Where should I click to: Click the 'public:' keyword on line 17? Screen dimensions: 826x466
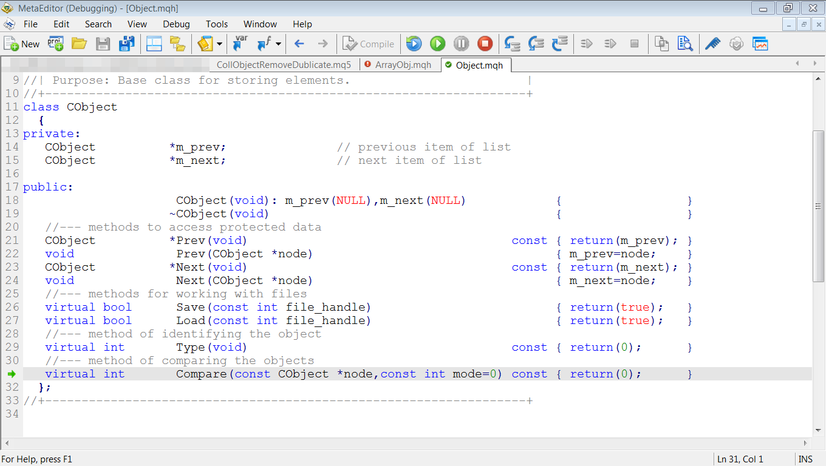[x=48, y=187]
